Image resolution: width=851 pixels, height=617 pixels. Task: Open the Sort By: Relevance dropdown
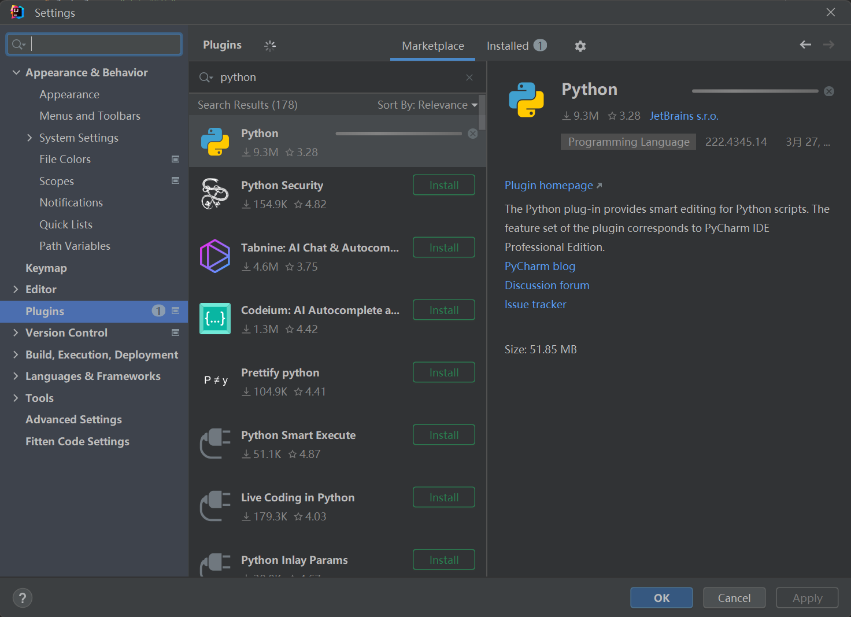pos(427,105)
